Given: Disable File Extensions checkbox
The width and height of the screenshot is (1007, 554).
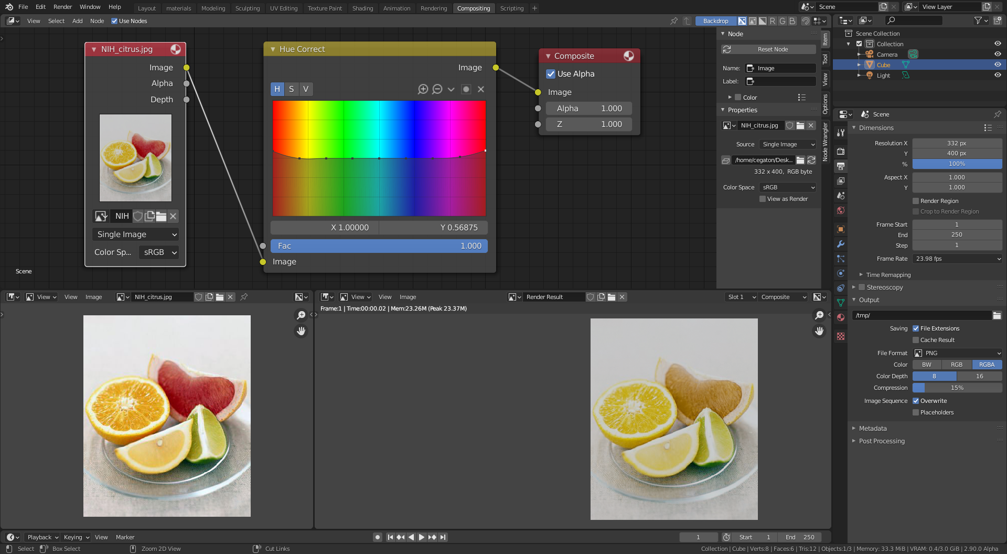Looking at the screenshot, I should coord(916,328).
